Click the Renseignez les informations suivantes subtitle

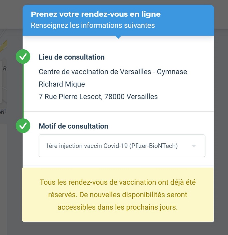click(x=93, y=25)
